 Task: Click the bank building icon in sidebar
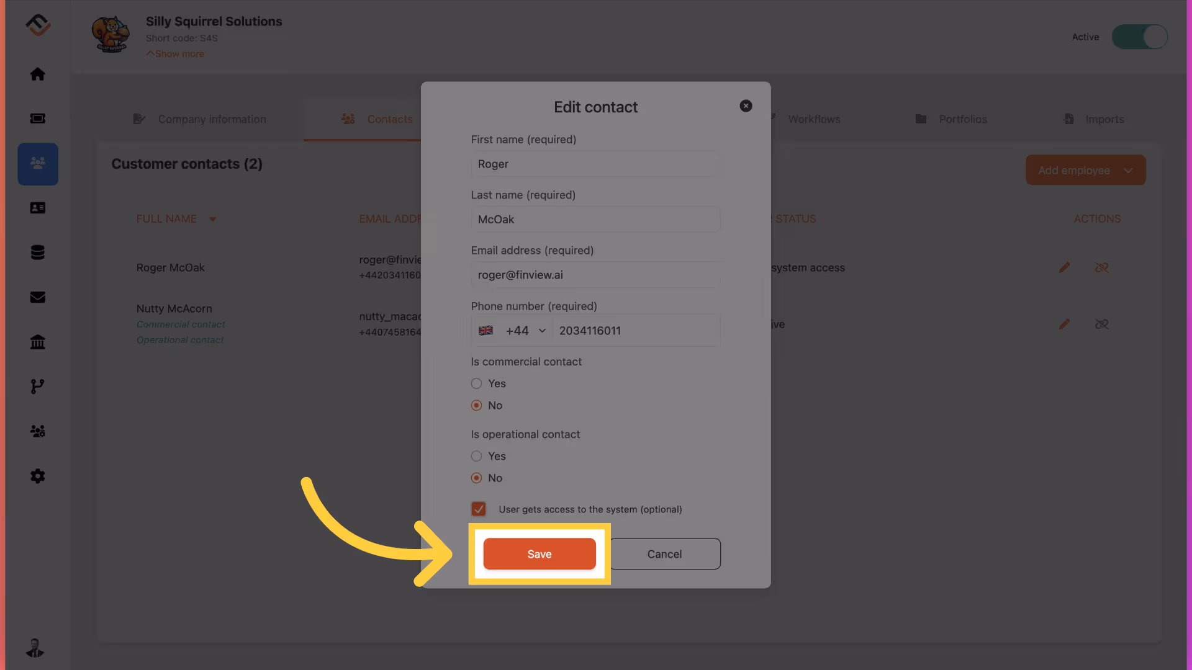(38, 342)
